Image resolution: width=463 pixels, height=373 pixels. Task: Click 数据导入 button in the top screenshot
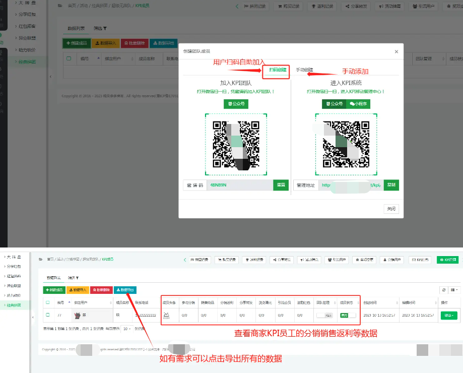coord(106,43)
